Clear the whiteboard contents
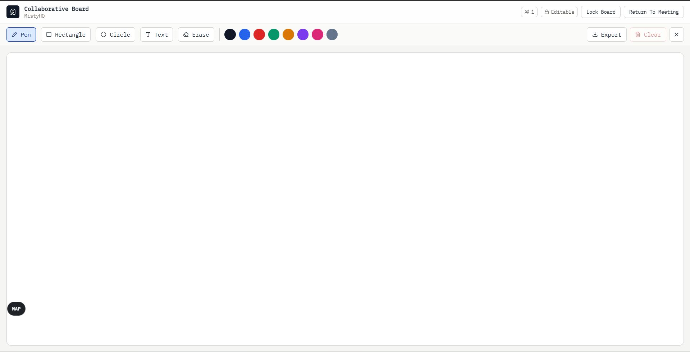This screenshot has height=352, width=690. (x=648, y=34)
